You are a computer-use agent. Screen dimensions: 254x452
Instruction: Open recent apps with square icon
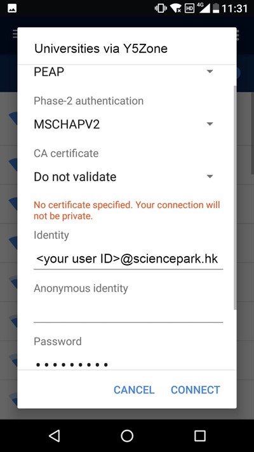tap(199, 435)
